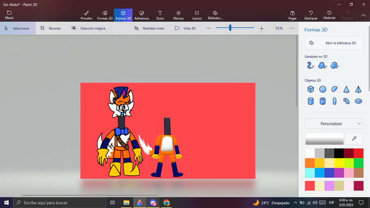Click the zoom in plus button

pos(261,28)
